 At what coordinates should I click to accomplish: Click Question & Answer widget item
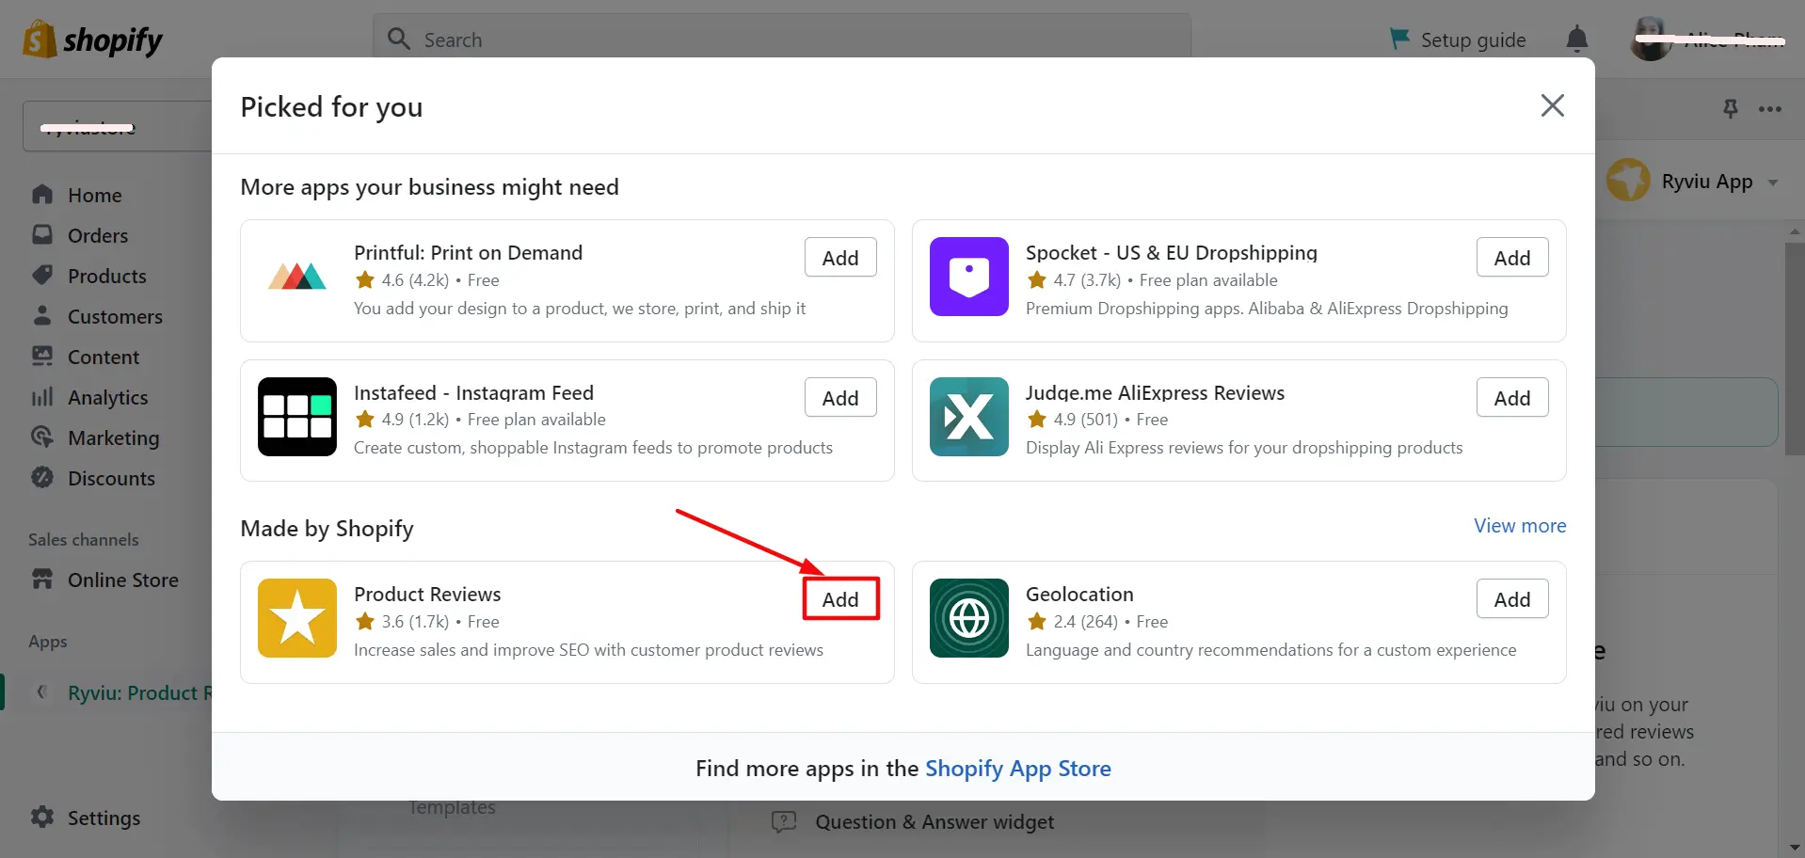(x=934, y=822)
